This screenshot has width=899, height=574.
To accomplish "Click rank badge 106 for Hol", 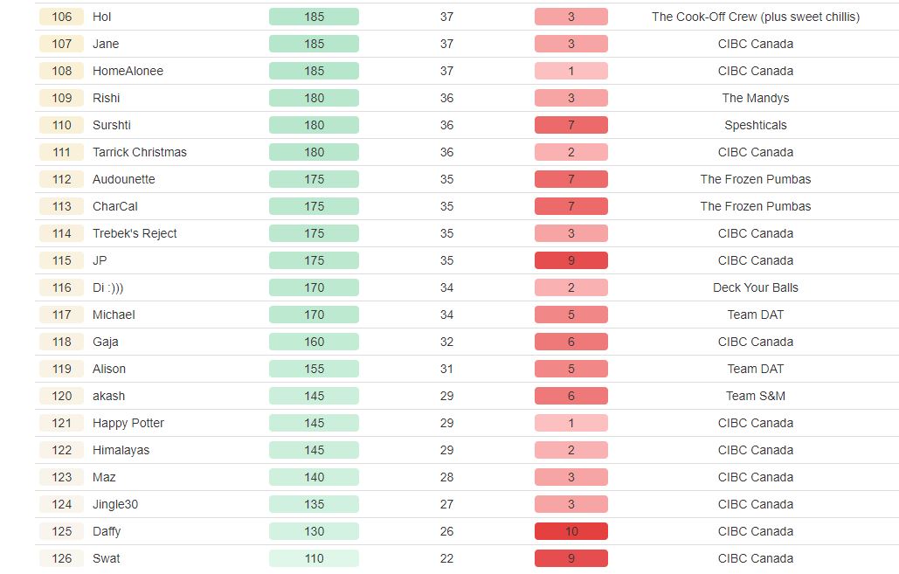I will (62, 17).
